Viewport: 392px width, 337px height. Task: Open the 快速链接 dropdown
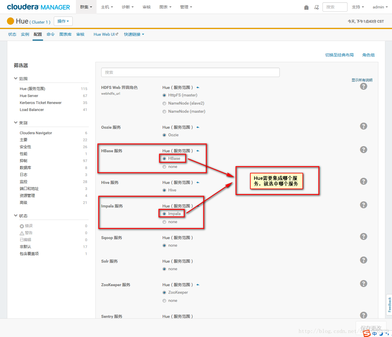click(134, 34)
